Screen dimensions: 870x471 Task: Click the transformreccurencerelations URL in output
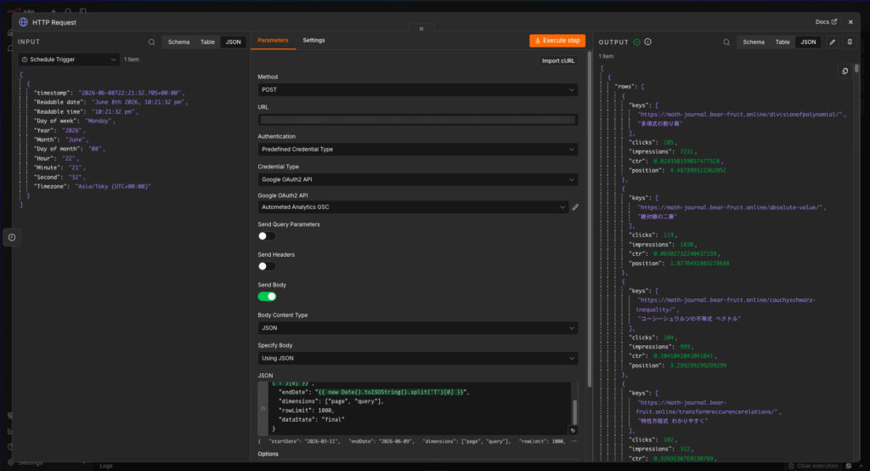point(708,407)
